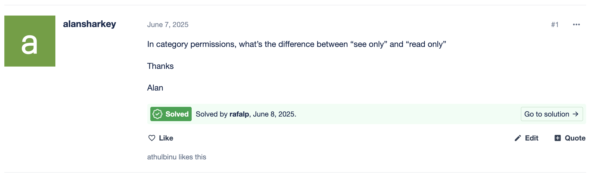Click the plus Quote icon
Image resolution: width=591 pixels, height=178 pixels.
[x=558, y=138]
